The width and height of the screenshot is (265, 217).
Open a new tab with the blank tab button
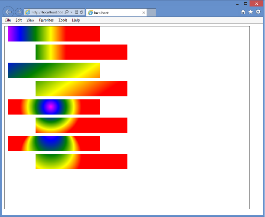(x=151, y=13)
